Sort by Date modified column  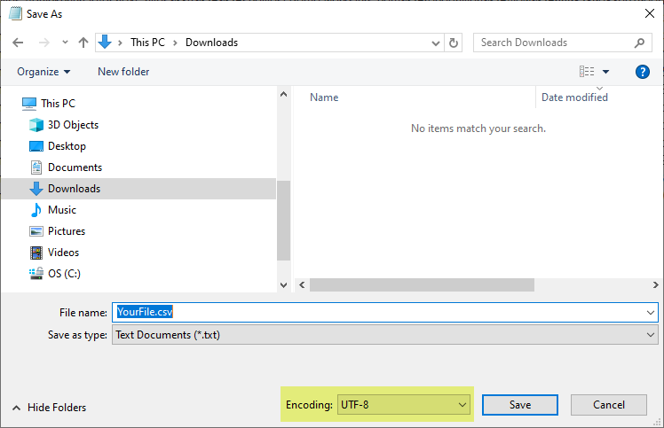click(x=574, y=97)
